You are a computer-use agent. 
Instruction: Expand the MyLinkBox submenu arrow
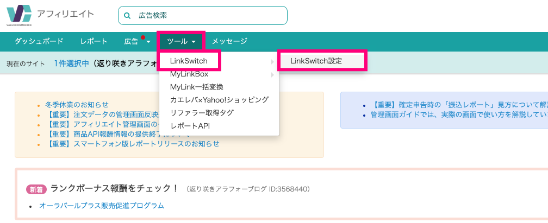(272, 75)
